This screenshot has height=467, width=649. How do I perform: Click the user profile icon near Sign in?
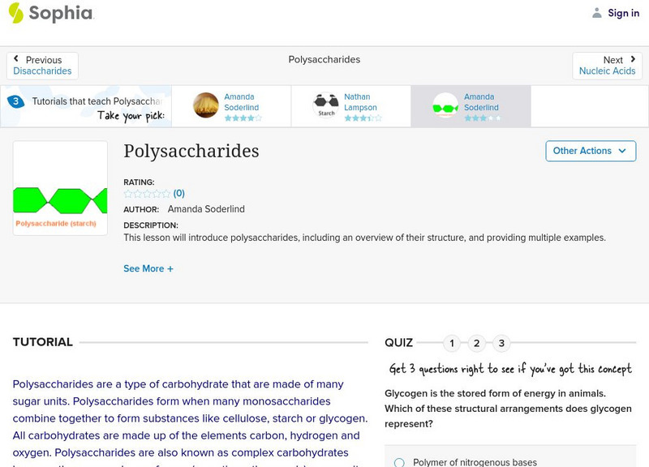pyautogui.click(x=597, y=13)
